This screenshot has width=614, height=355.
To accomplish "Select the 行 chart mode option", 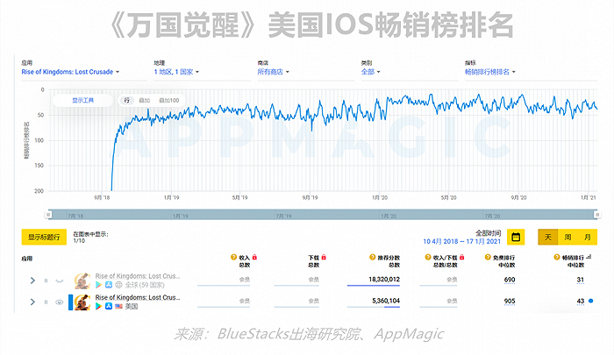I will coord(126,101).
